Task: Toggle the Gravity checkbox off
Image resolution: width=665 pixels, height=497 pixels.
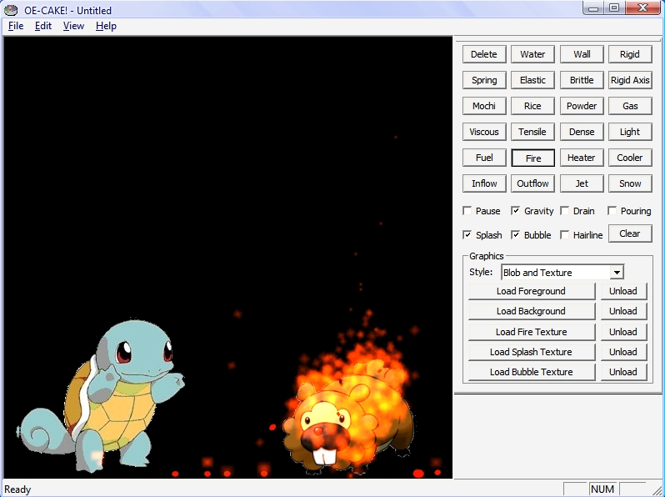Action: [515, 211]
